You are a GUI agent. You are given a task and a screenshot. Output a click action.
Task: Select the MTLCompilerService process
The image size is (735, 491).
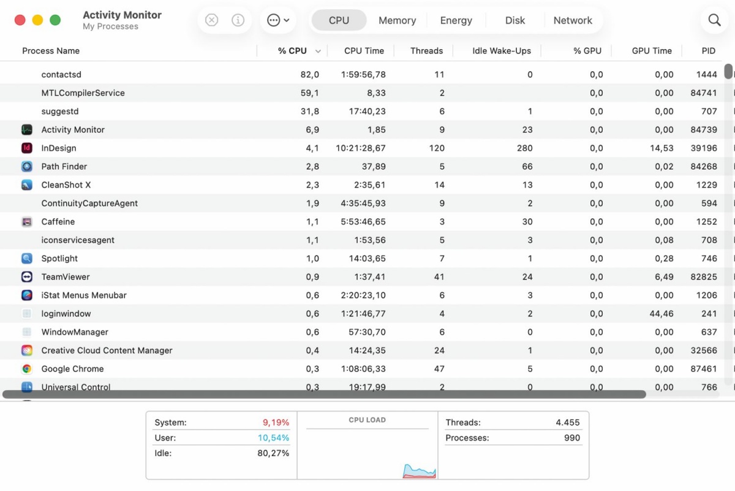[83, 93]
